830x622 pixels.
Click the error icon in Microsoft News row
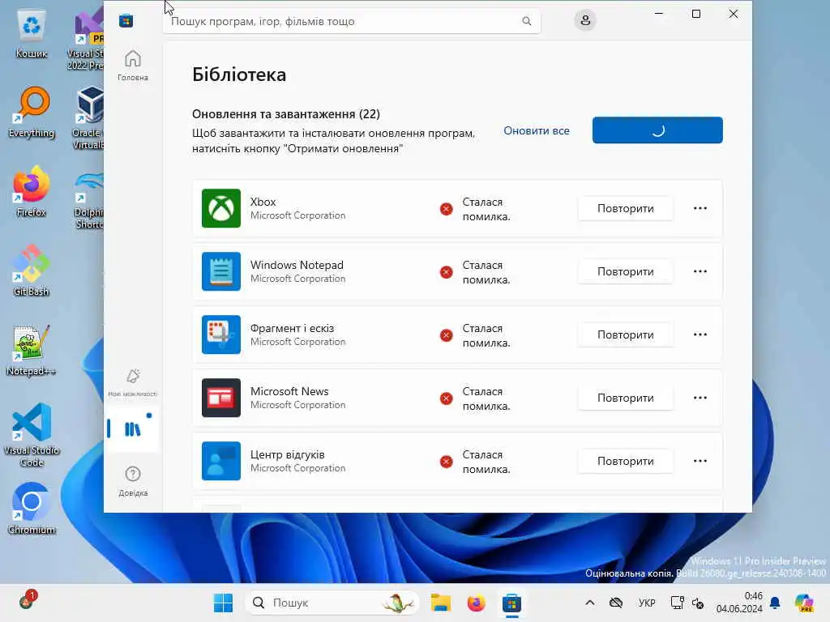[x=447, y=398]
